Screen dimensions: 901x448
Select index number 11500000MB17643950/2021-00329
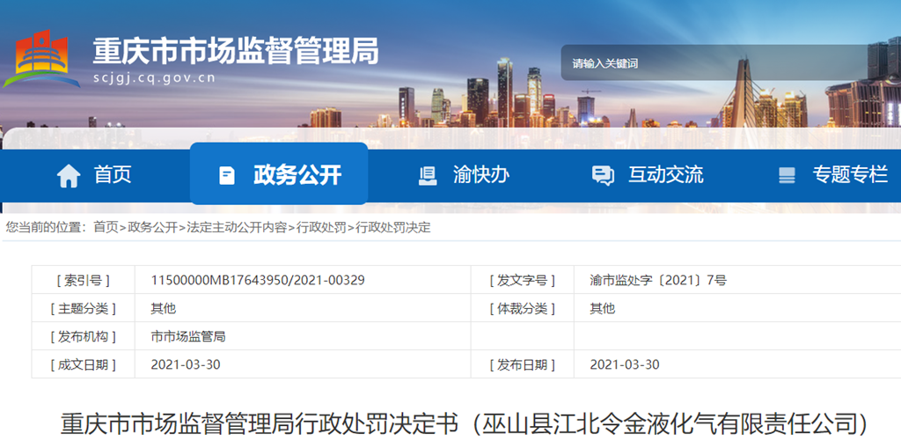(258, 281)
